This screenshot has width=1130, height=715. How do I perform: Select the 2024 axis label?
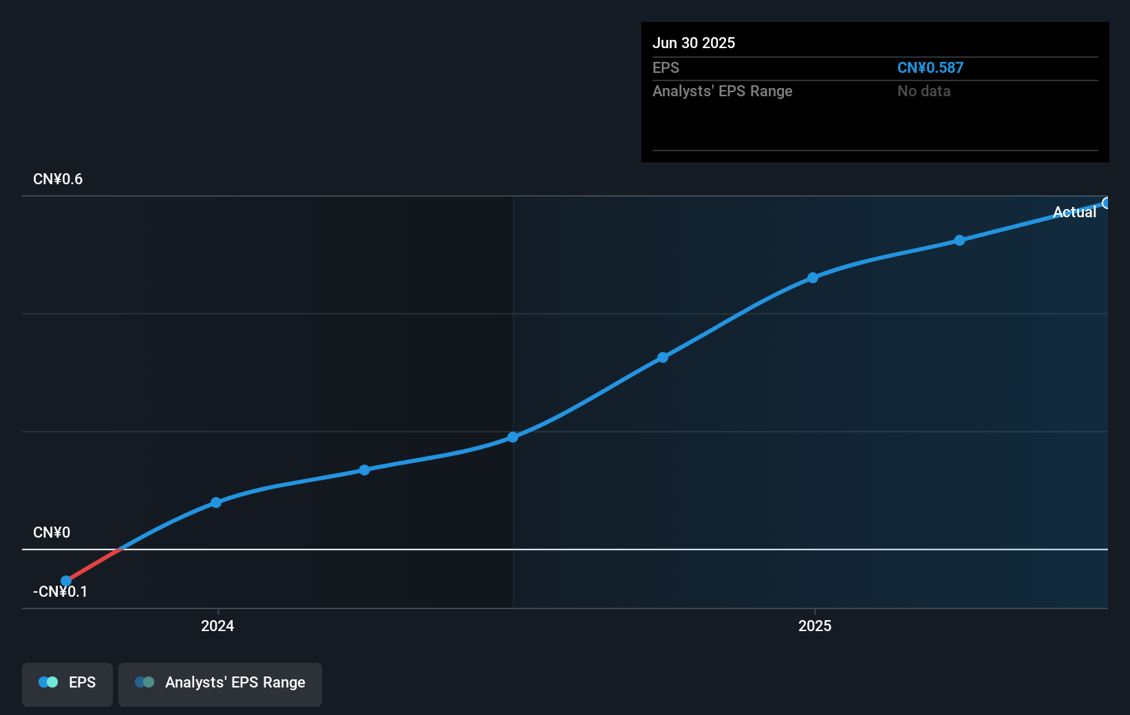point(216,626)
